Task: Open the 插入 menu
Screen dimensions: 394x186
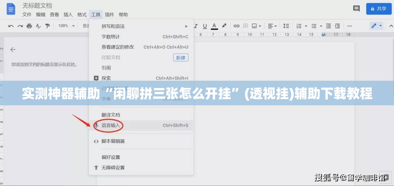Action: [68, 15]
